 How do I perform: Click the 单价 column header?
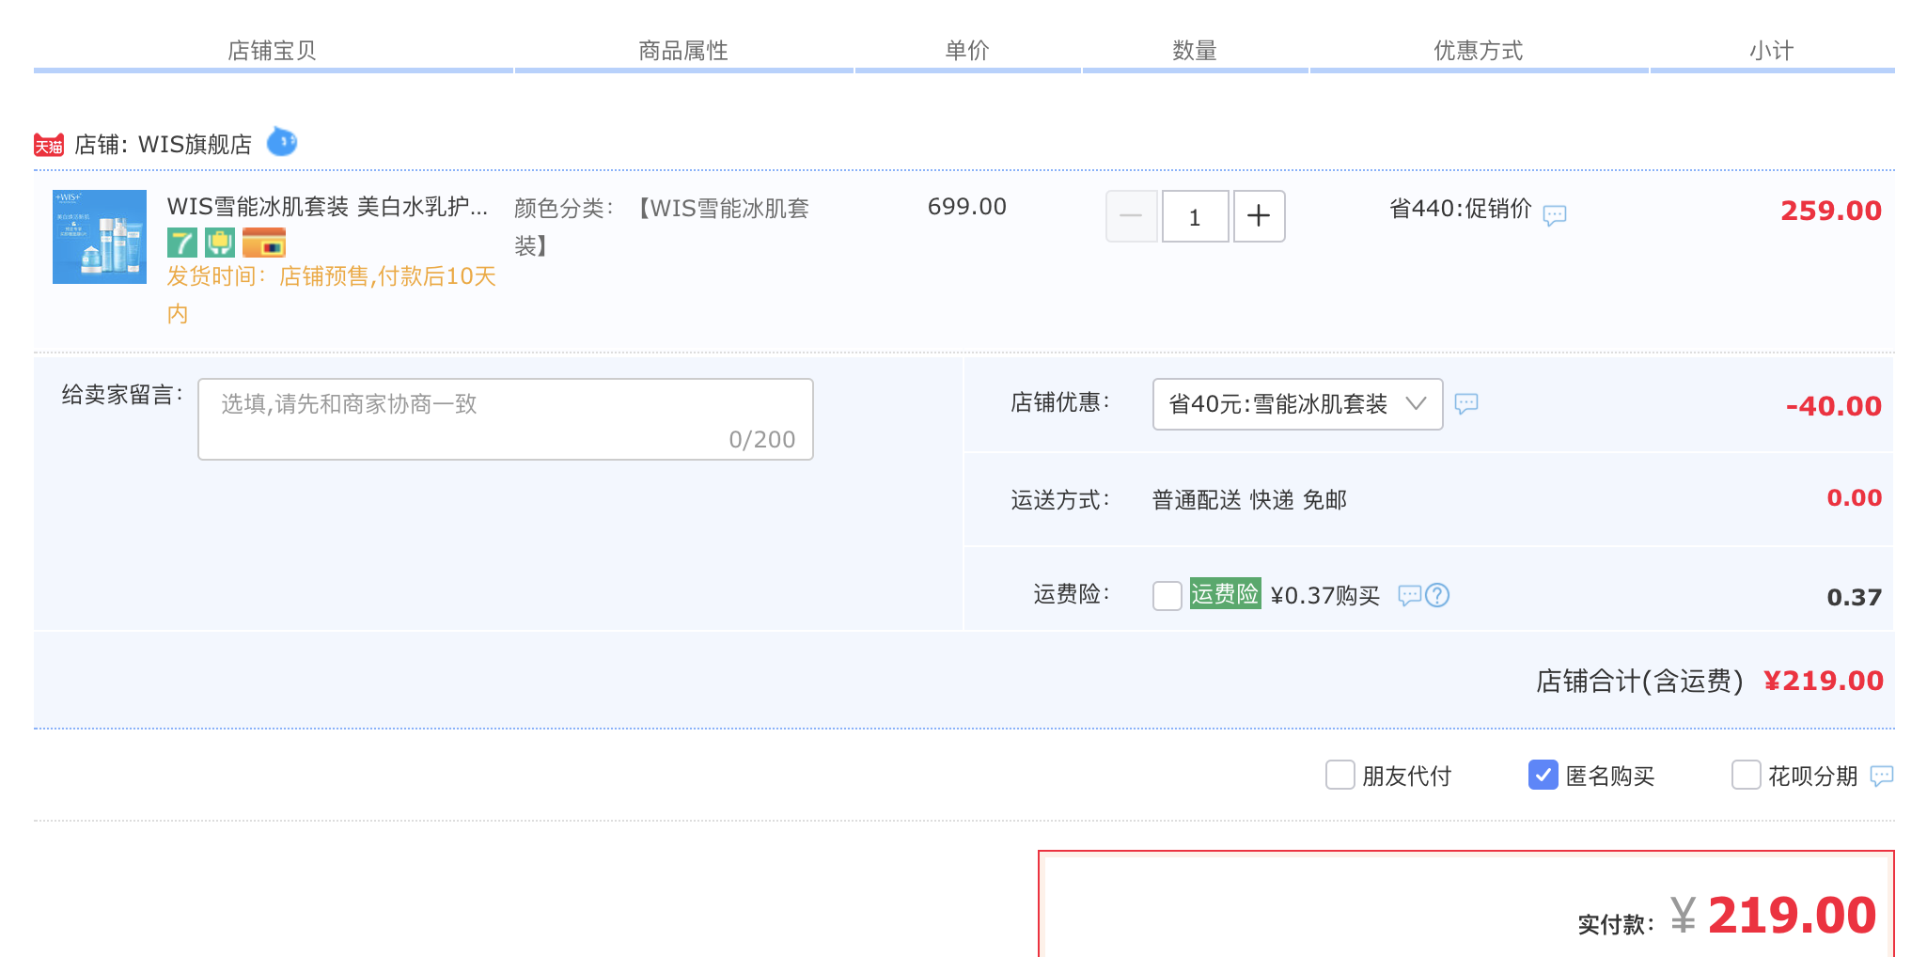tap(967, 51)
